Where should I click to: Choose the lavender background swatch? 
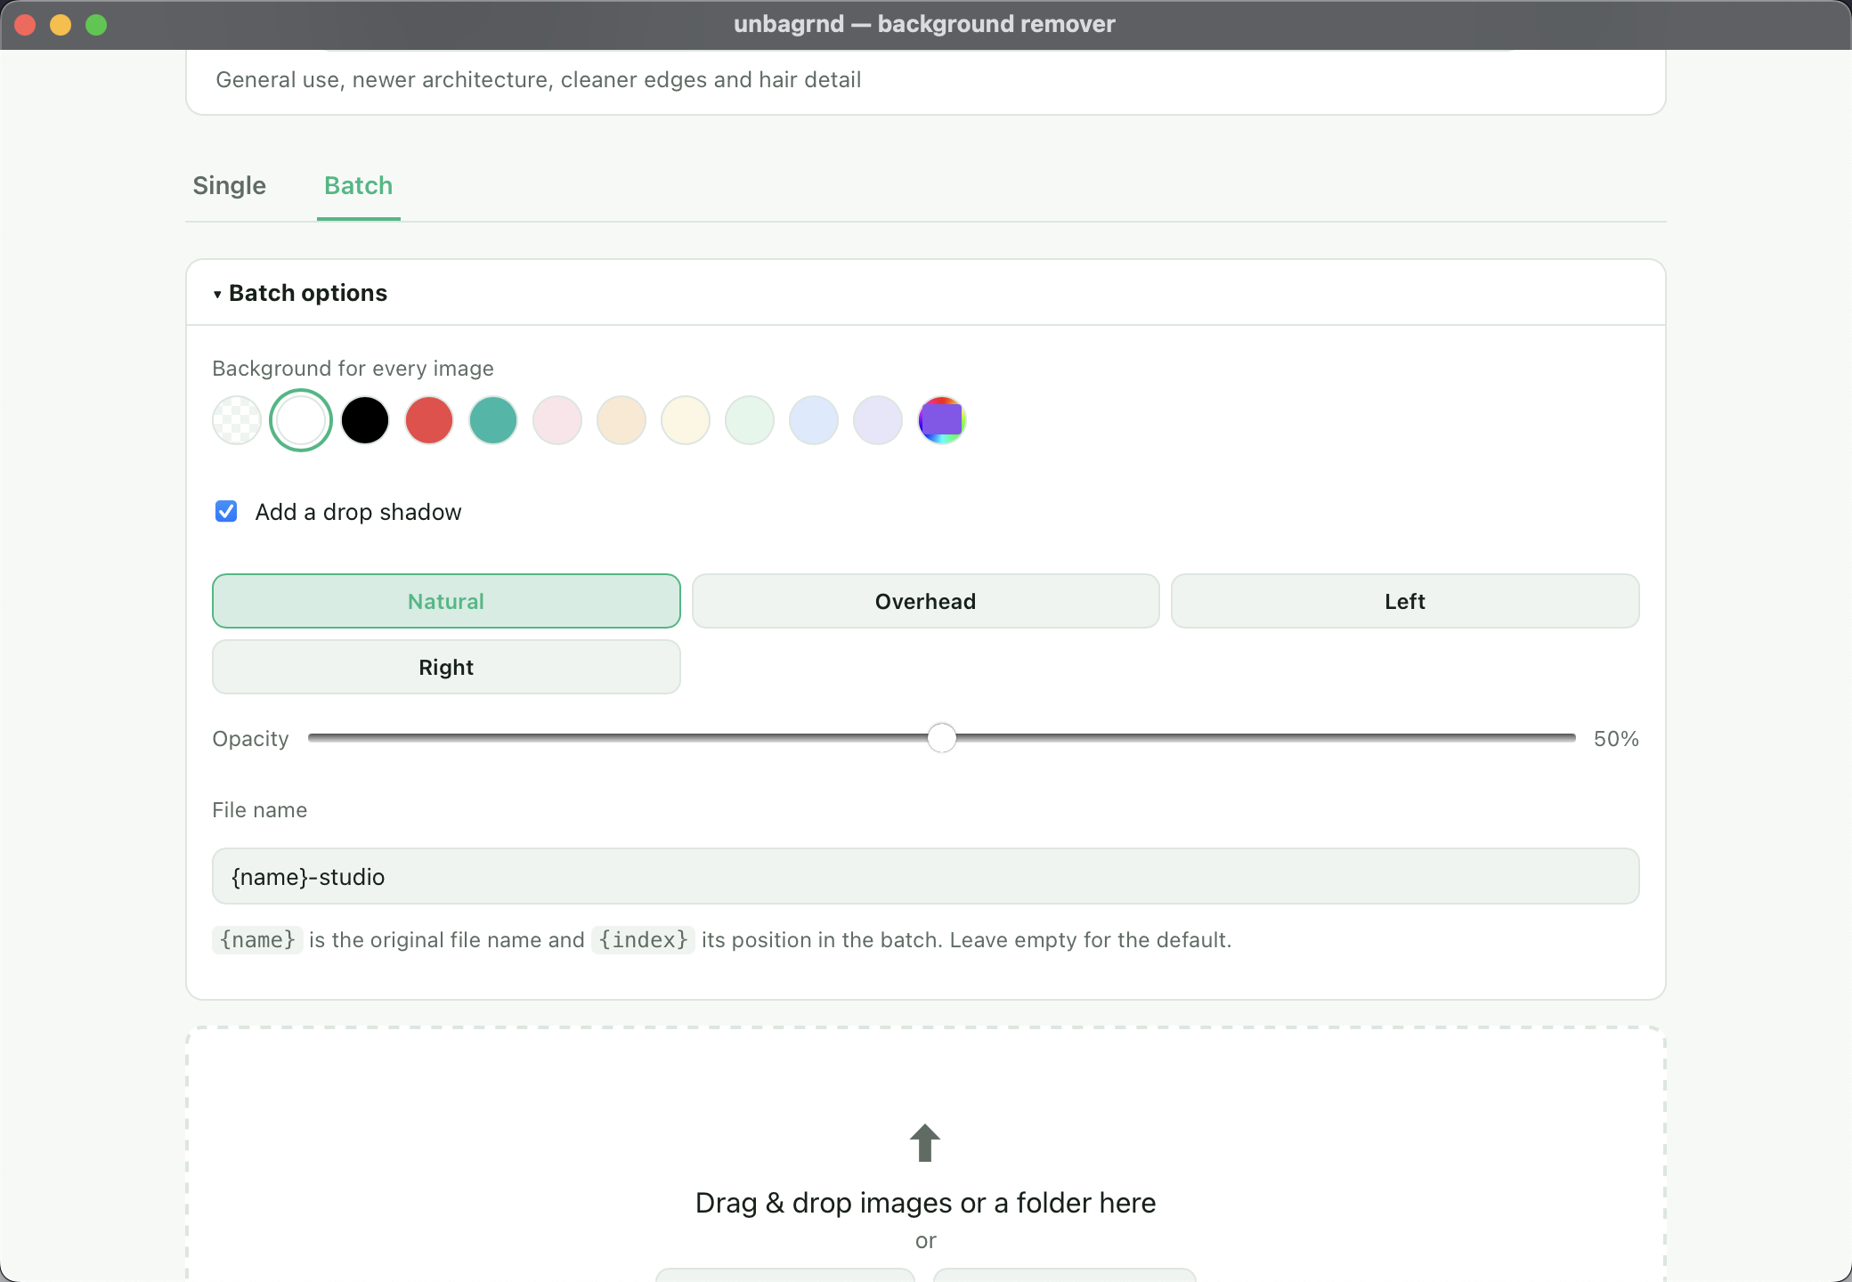pyautogui.click(x=878, y=420)
